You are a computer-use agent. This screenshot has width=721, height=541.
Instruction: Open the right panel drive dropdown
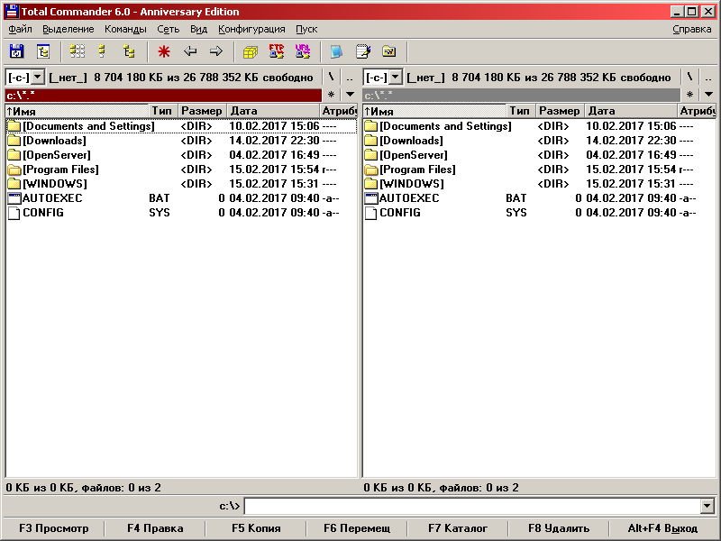coord(395,78)
